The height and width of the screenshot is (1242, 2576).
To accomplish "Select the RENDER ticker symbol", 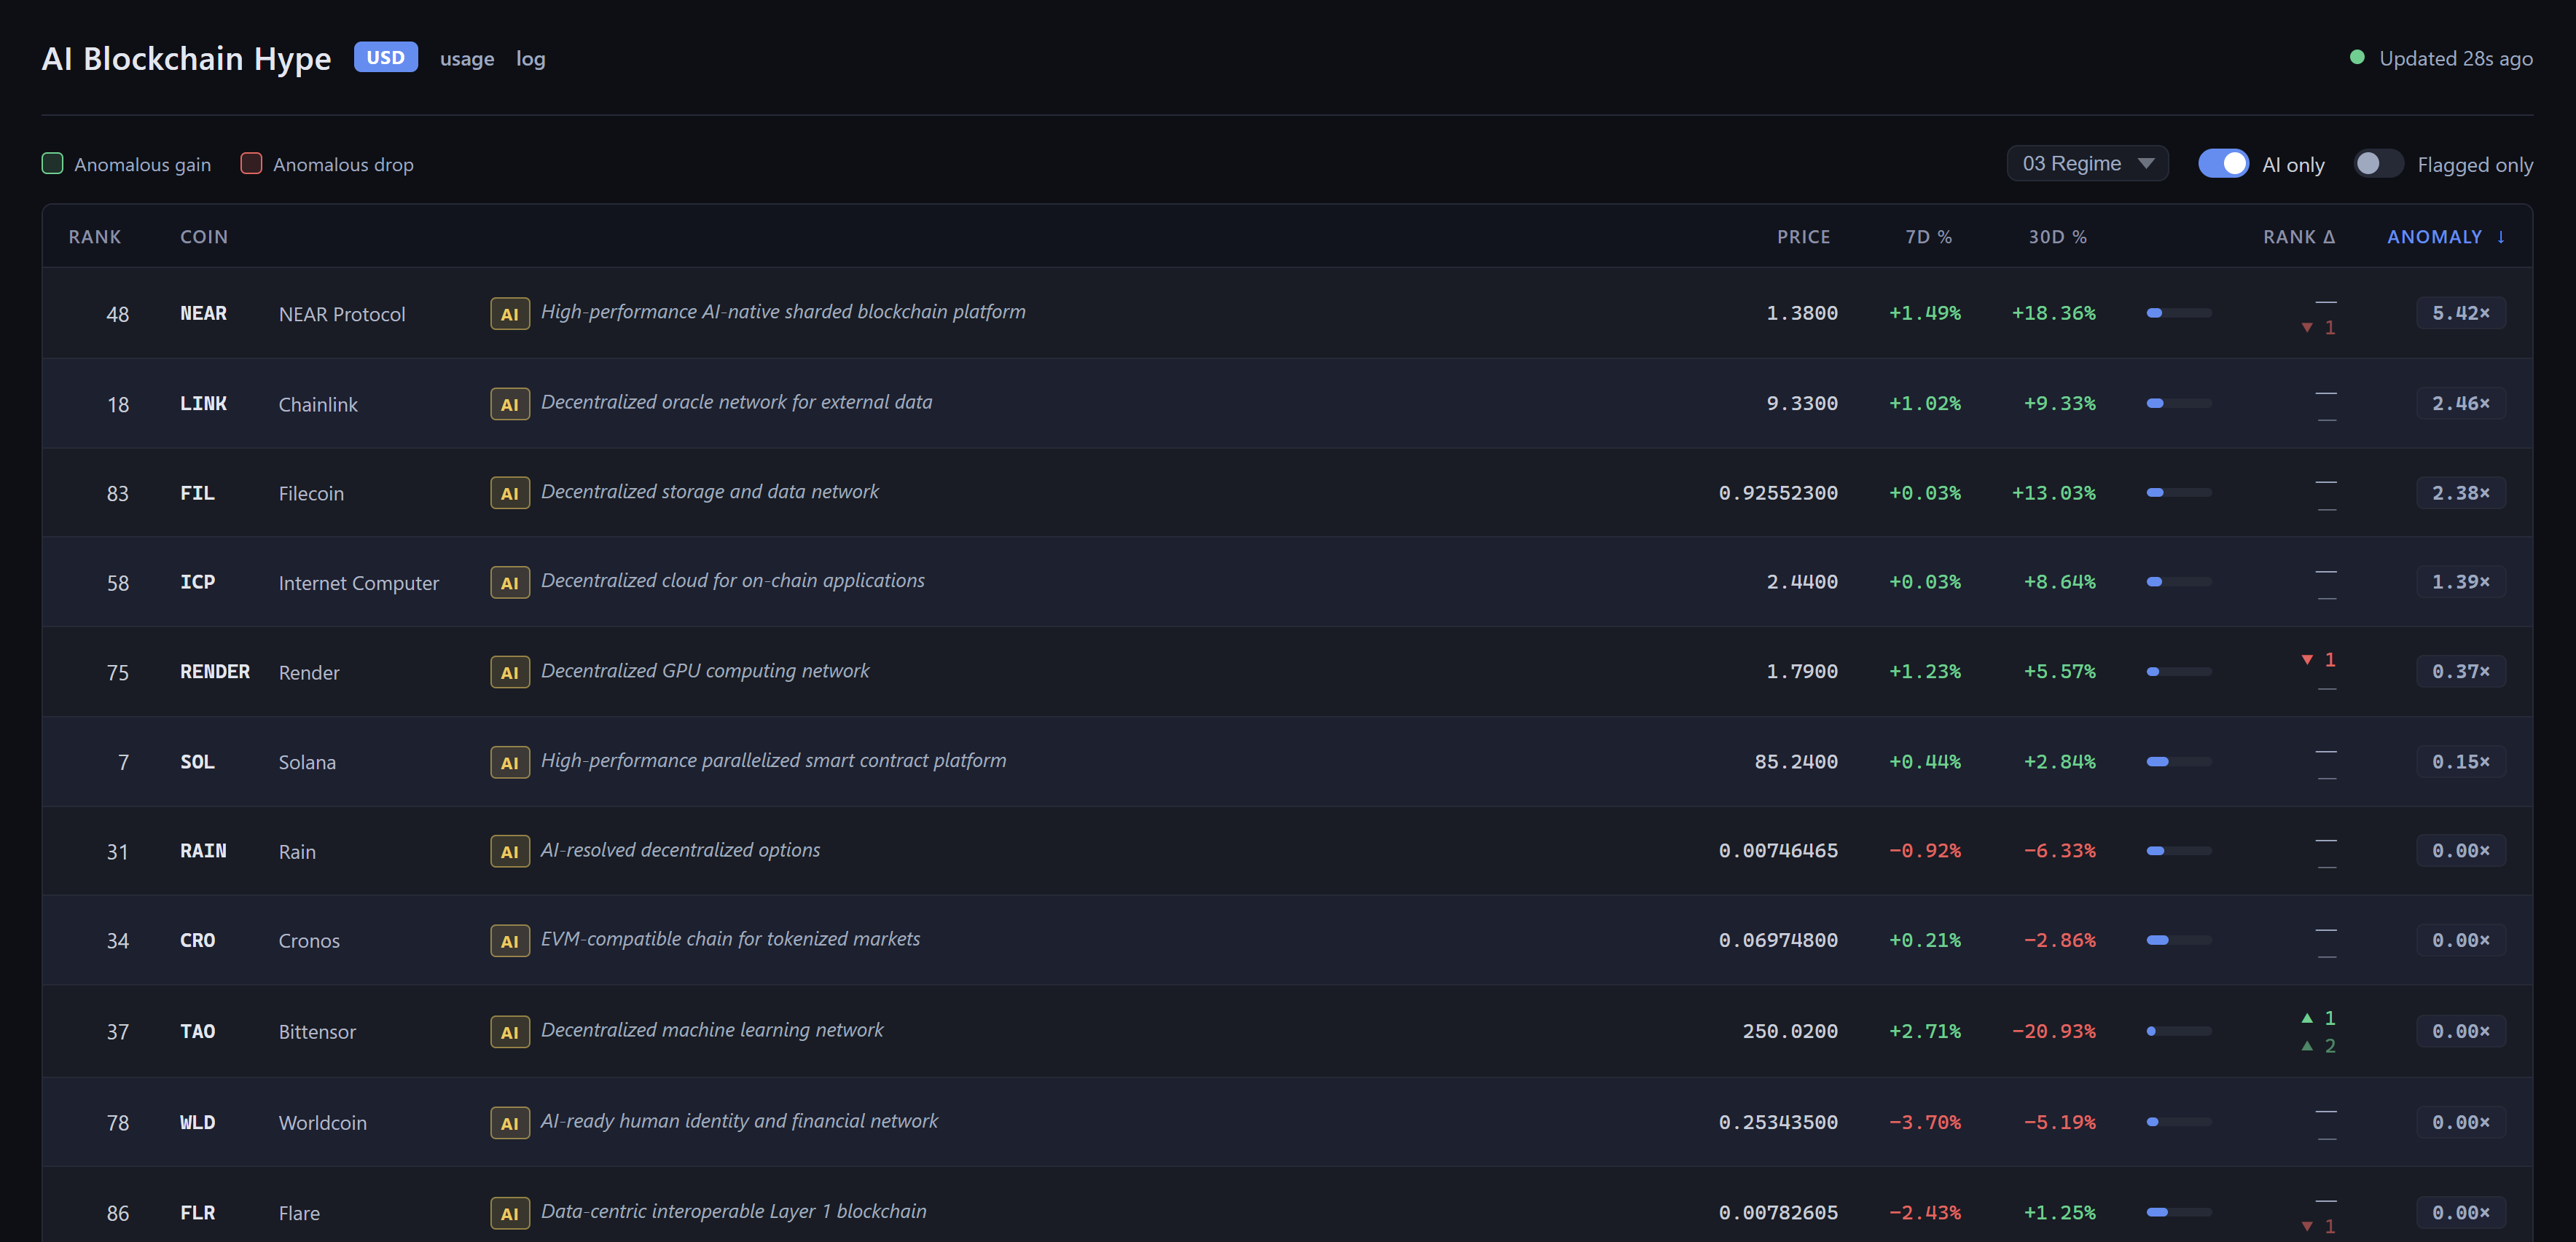I will (x=215, y=671).
